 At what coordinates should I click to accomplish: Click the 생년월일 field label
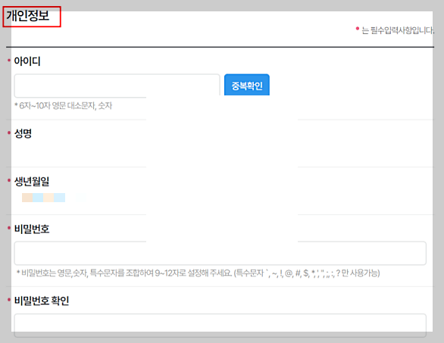[32, 182]
